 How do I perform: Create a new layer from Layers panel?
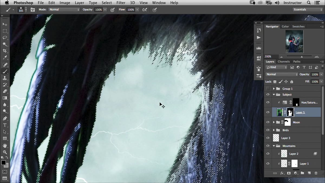tap(309, 173)
